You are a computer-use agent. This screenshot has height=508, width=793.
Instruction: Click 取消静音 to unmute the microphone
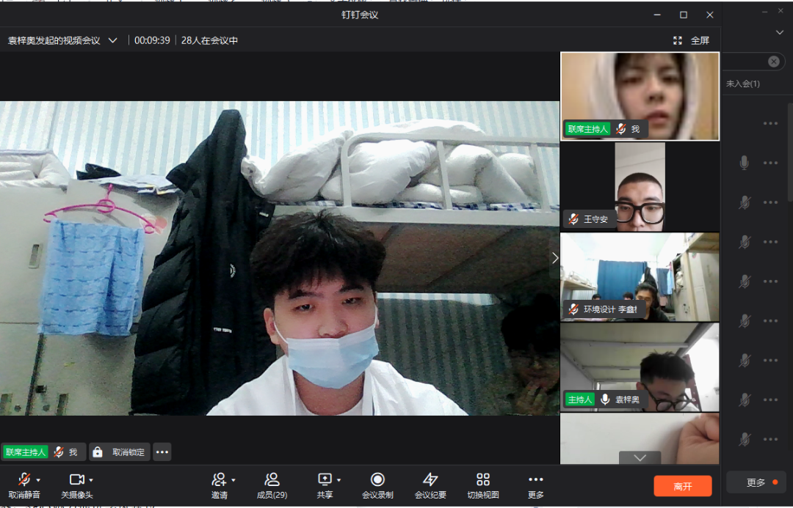[23, 485]
